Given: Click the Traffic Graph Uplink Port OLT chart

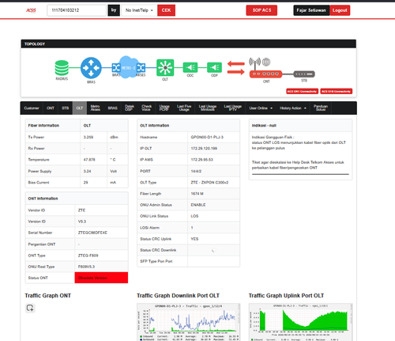Looking at the screenshot, I should pos(300,322).
